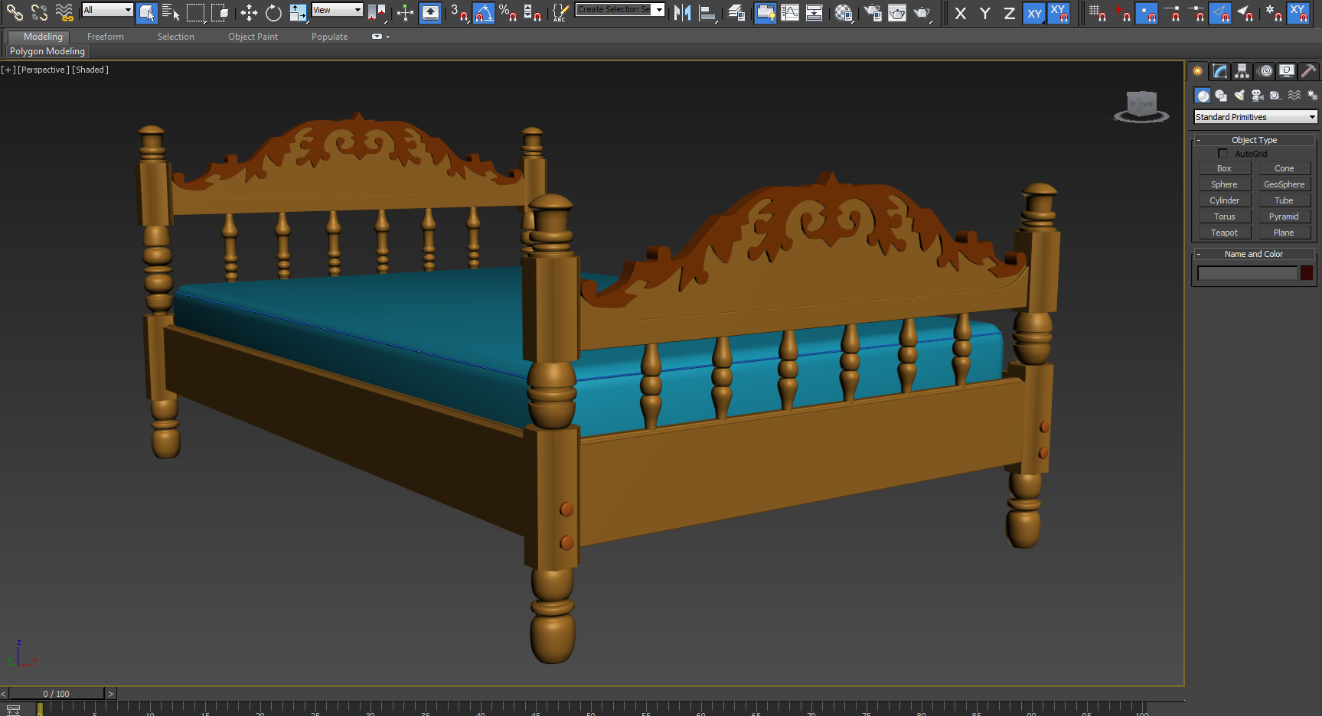
Task: Toggle the 3D Snaps button
Action: pyautogui.click(x=459, y=12)
